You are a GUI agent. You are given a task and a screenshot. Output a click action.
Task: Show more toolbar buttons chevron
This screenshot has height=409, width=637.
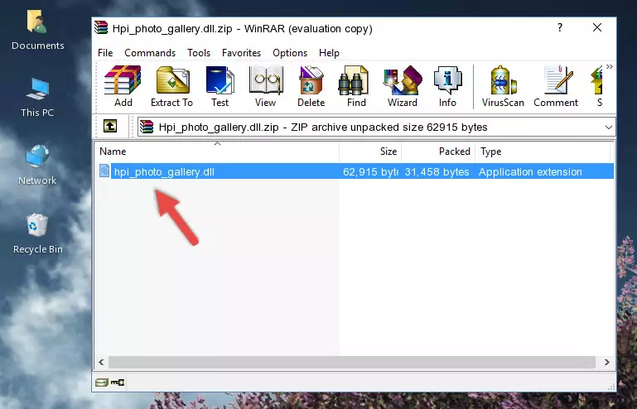610,66
